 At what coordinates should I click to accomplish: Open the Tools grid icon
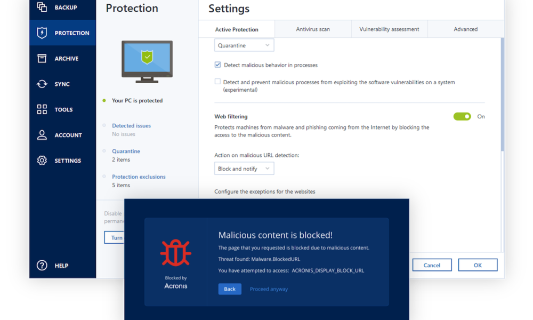coord(42,109)
